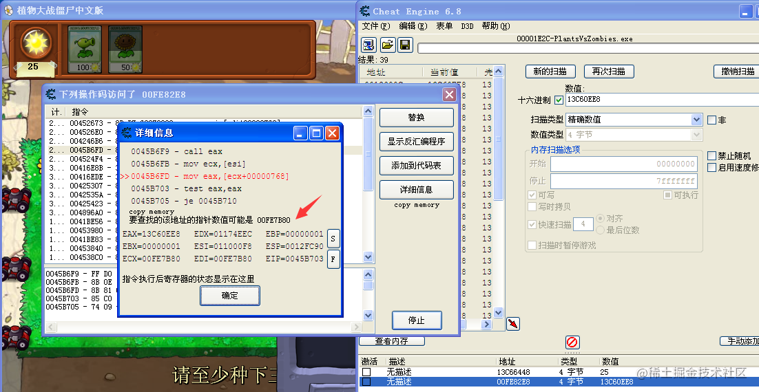The width and height of the screenshot is (759, 392).
Task: Select the Sunflower seed packet
Action: 125,50
